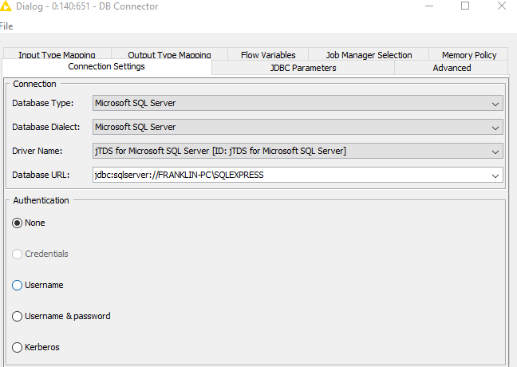This screenshot has height=367, width=517.
Task: Open the File menu
Action: coord(6,26)
